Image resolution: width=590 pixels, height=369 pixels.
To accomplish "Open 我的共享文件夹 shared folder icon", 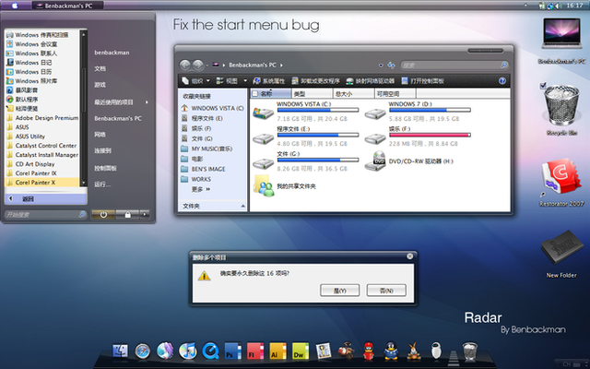I will click(x=264, y=186).
